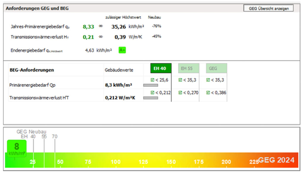This screenshot has height=173, width=304.
Task: Click the A+ efficiency class badge
Action: point(122,50)
